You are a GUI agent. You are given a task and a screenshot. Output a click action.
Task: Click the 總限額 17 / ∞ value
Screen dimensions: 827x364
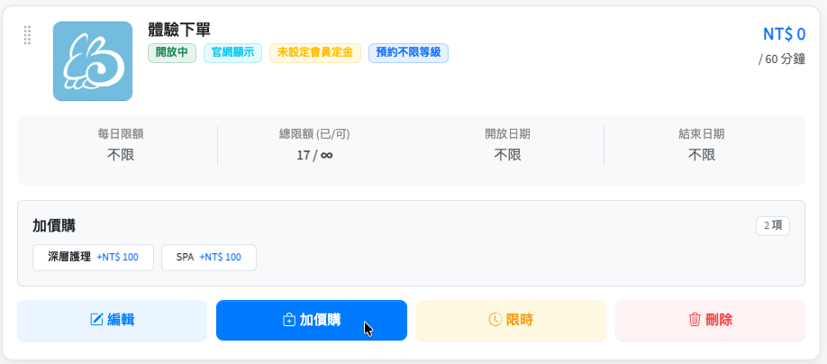click(314, 155)
